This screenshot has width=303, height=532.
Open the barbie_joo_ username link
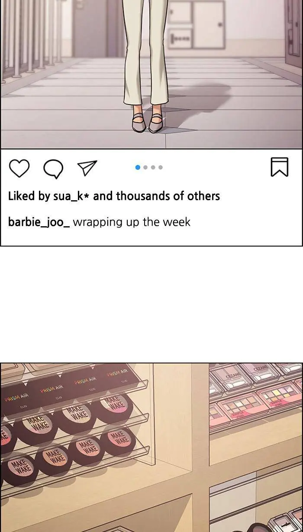pyautogui.click(x=39, y=222)
